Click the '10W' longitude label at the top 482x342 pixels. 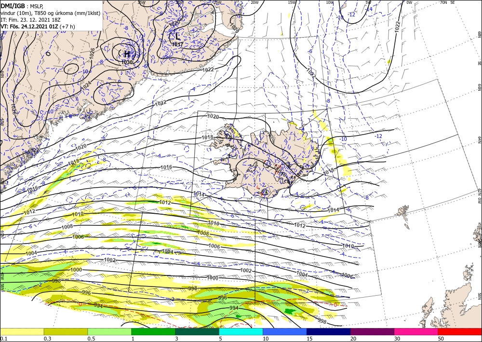(330, 2)
